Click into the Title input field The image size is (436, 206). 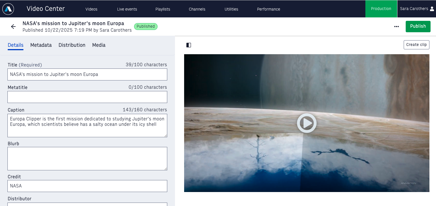click(x=87, y=74)
